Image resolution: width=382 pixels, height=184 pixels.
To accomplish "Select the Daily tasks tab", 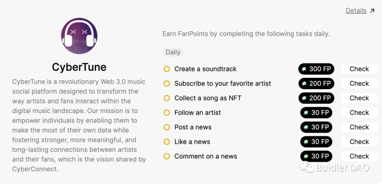I will (173, 52).
